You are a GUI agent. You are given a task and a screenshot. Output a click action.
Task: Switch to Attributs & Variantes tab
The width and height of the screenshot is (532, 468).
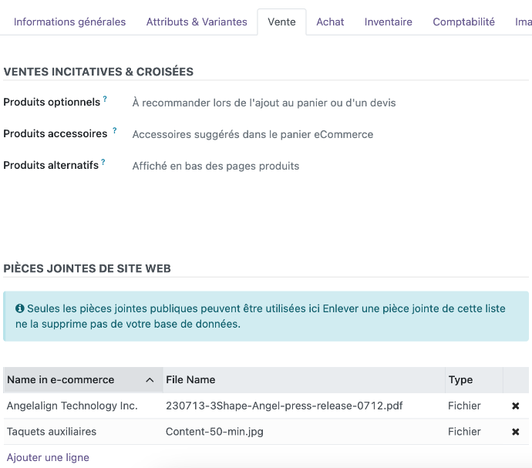coord(197,22)
